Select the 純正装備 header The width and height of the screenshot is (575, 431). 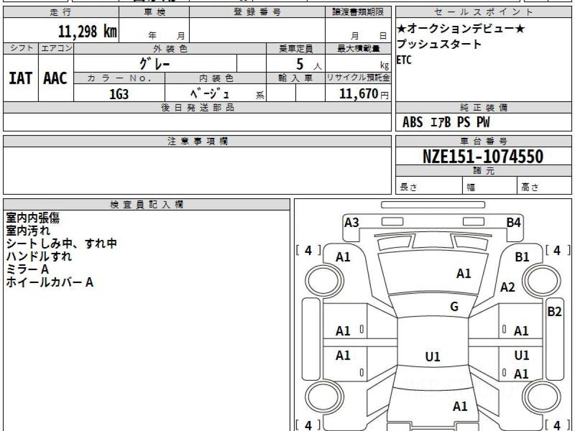[483, 108]
